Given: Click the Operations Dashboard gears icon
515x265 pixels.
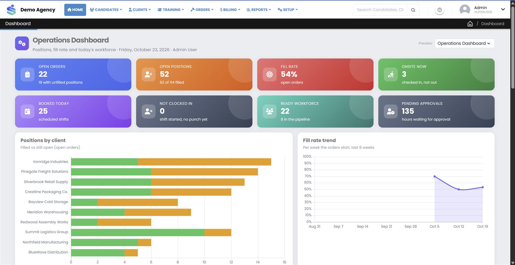Looking at the screenshot, I should point(22,43).
